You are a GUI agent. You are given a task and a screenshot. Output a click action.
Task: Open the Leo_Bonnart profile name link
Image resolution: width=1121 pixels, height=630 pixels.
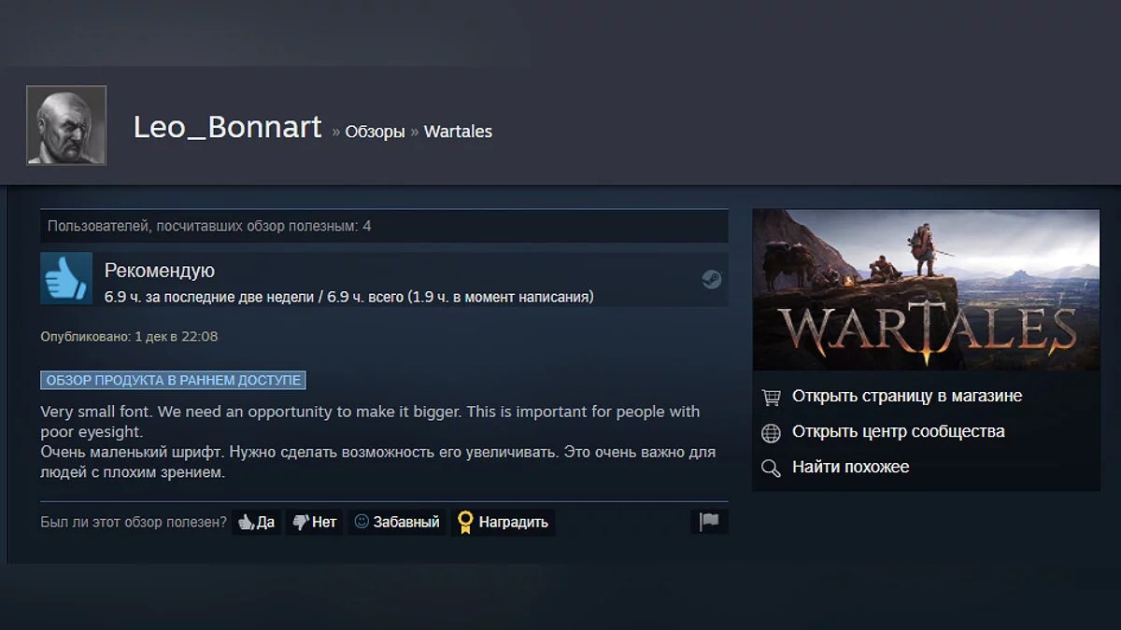(228, 128)
